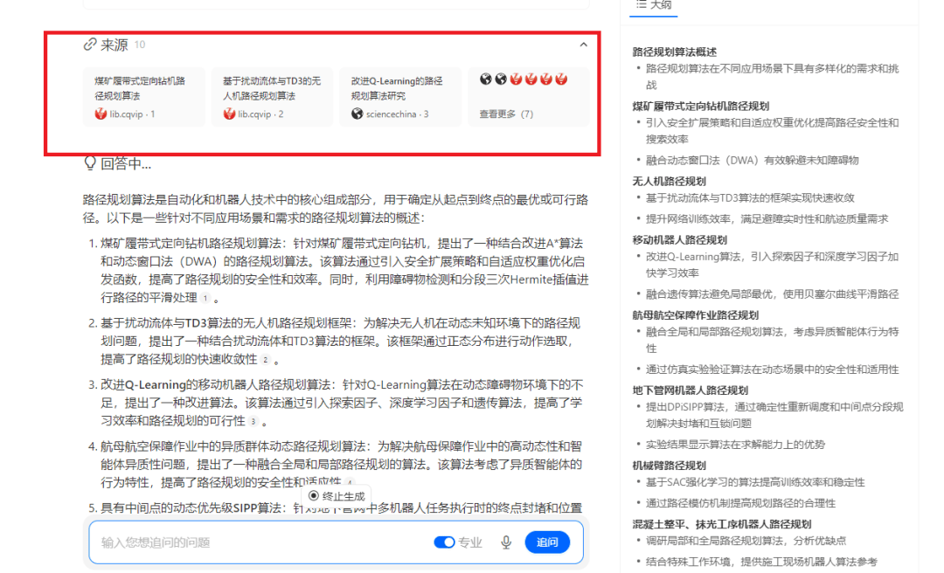Click the outline list icon beside 大纲

641,5
